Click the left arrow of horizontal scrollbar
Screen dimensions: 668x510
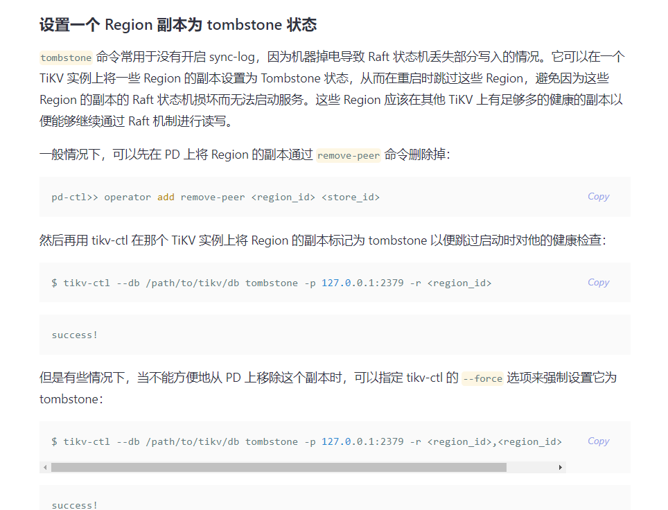45,468
